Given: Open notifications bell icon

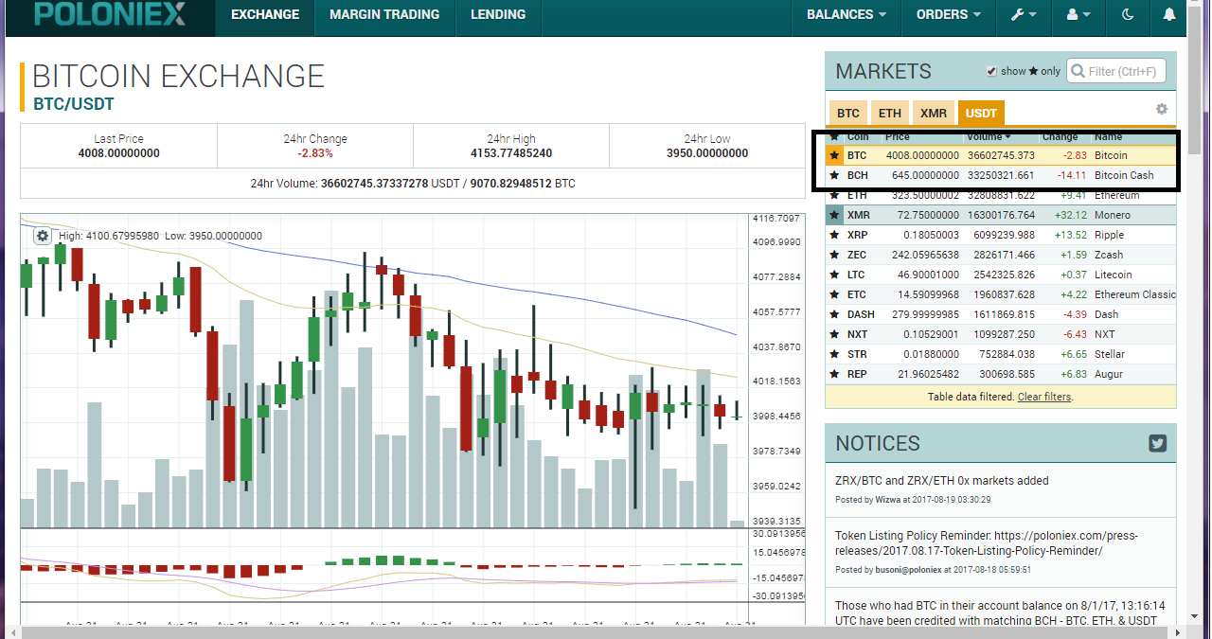Looking at the screenshot, I should click(x=1169, y=14).
